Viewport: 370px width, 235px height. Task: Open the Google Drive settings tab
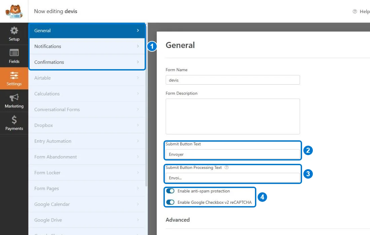(87, 220)
